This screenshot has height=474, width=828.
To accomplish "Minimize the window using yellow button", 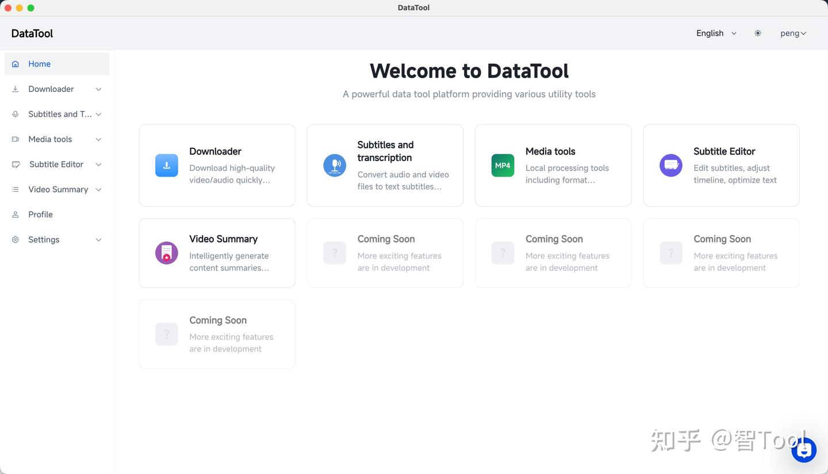I will pos(20,8).
